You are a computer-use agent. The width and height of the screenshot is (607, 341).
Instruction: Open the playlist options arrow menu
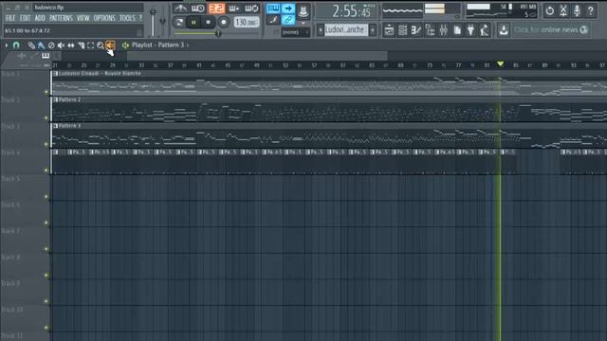click(7, 45)
